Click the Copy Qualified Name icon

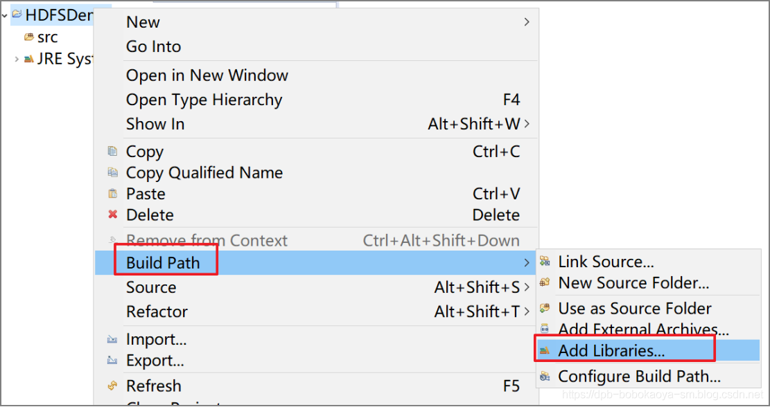pyautogui.click(x=112, y=172)
